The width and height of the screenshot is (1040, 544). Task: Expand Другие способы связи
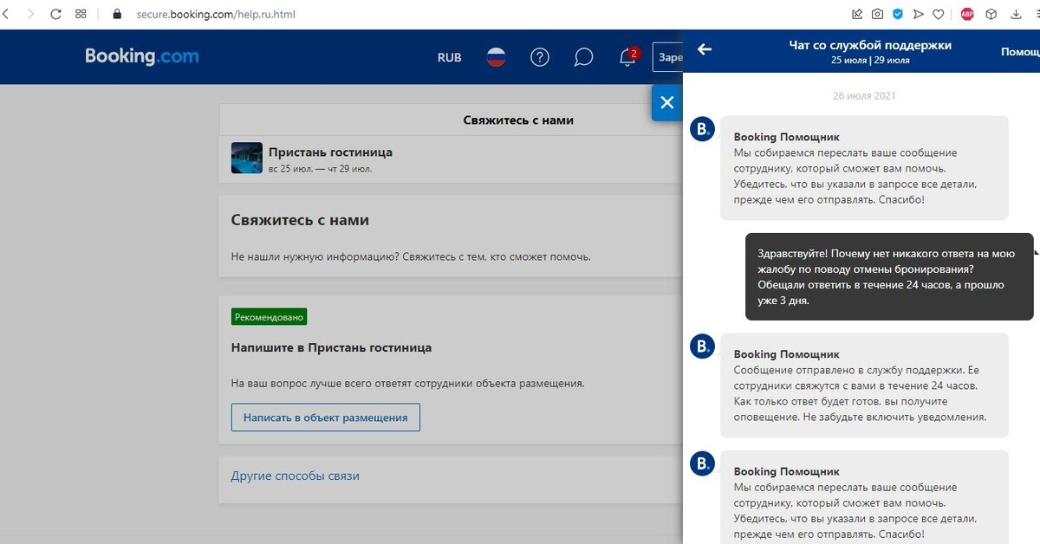[x=295, y=476]
